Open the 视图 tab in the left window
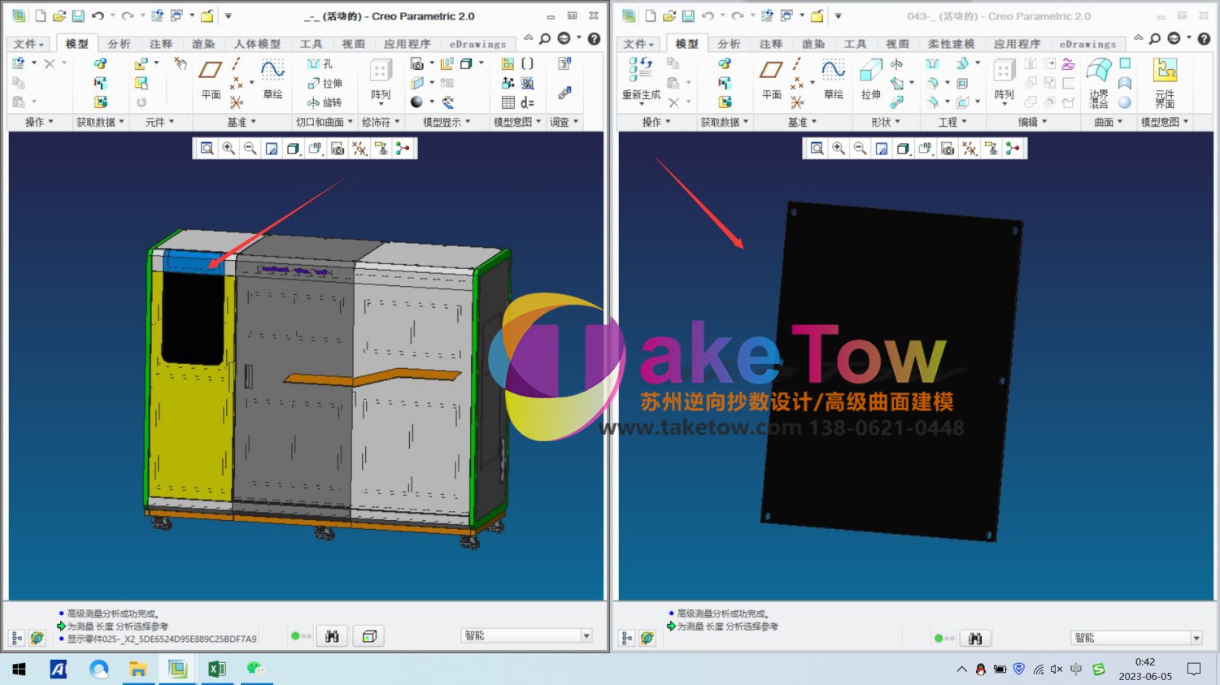This screenshot has width=1220, height=685. [353, 44]
